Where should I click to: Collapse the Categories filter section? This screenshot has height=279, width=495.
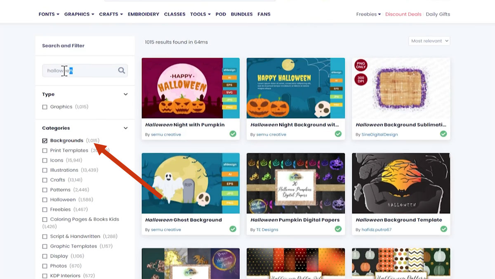[125, 128]
